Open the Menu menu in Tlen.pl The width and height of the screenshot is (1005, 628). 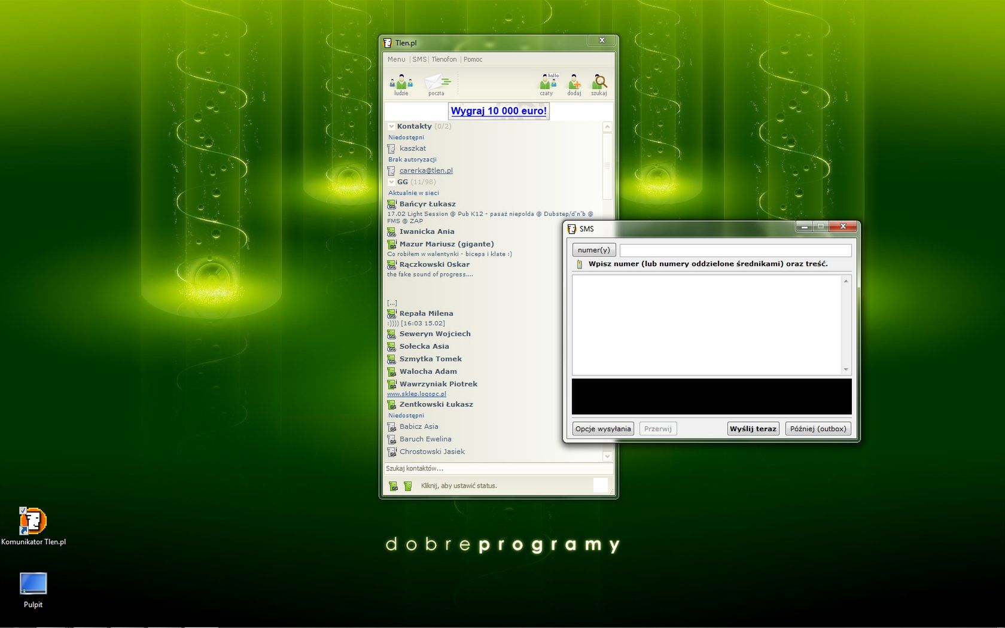396,59
